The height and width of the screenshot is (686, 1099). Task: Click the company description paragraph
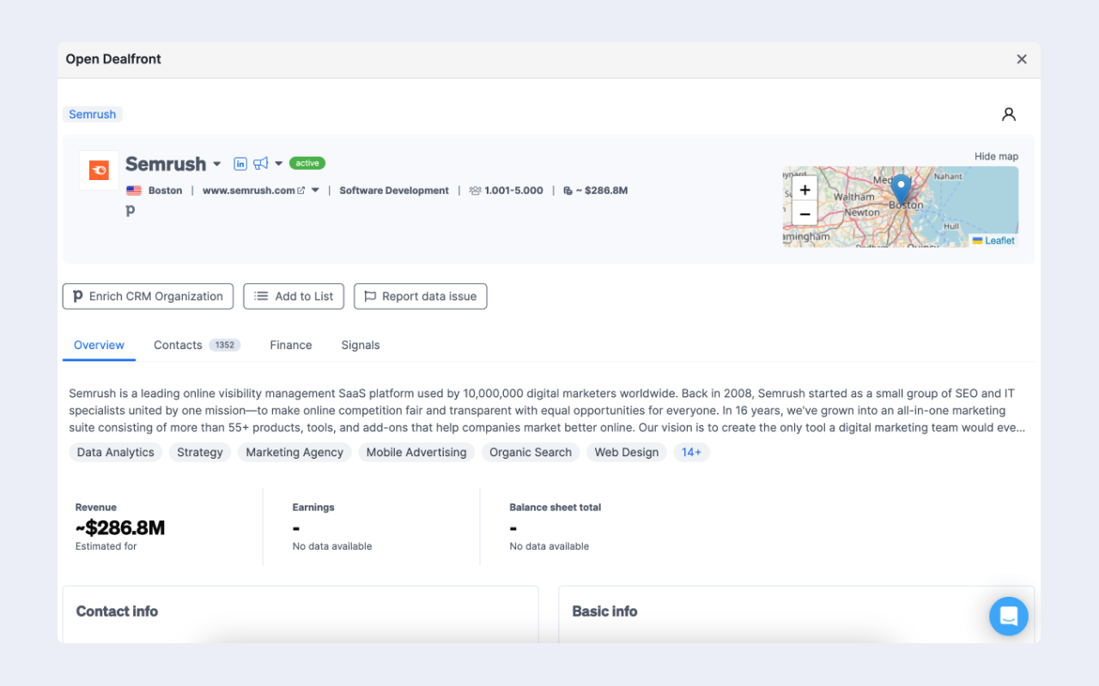pos(548,410)
